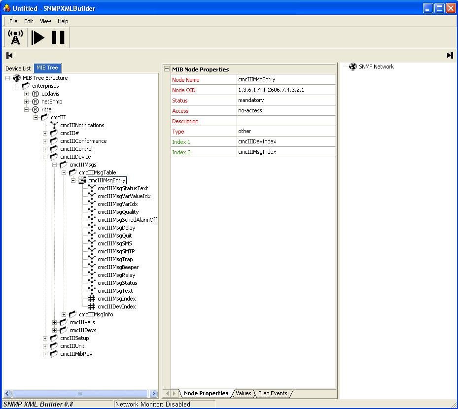Screen dimensions: 458x409
Task: Click the cmcIIINotifications node icon
Action: pos(54,125)
